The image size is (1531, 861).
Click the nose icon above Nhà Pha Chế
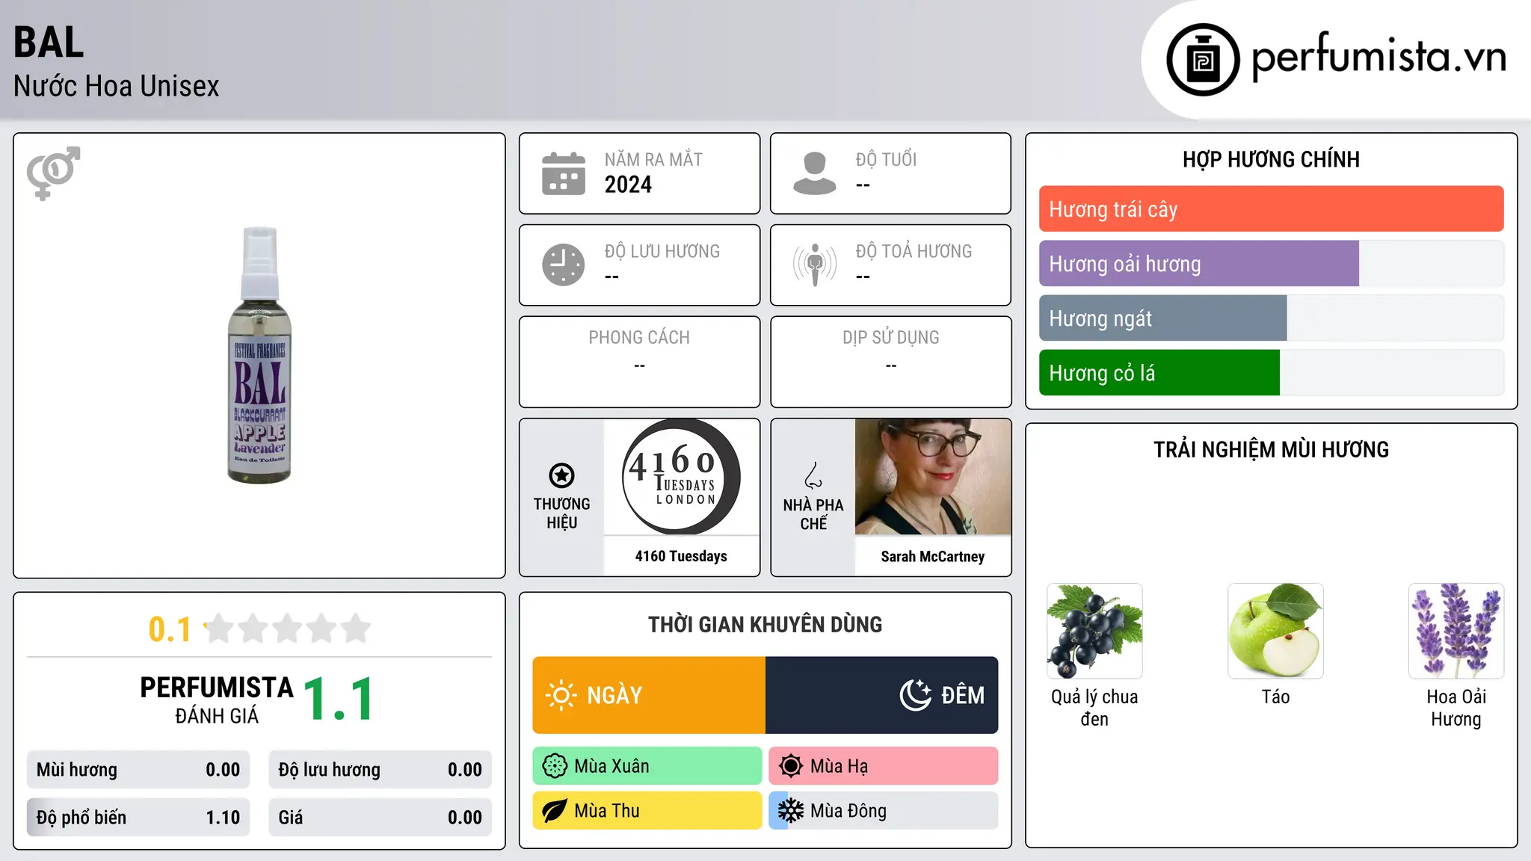tap(813, 475)
